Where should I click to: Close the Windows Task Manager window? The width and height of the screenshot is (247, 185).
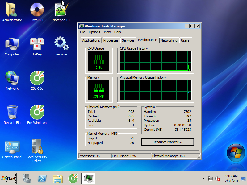click(198, 26)
